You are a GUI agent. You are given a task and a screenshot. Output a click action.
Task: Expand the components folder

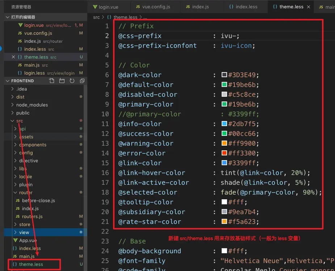15,145
